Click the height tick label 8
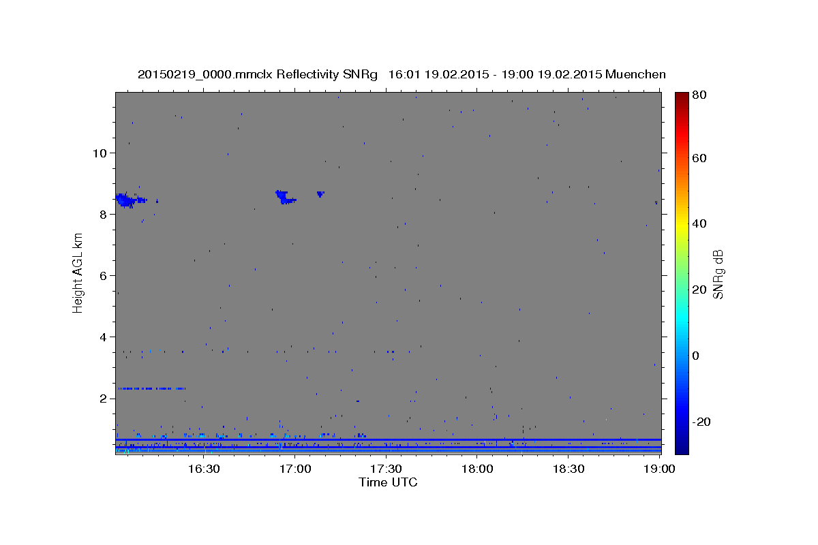Screen dimensions: 818x545 tap(104, 214)
